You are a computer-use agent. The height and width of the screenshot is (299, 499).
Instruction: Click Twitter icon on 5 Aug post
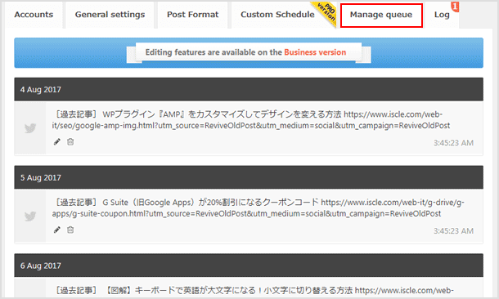30,216
